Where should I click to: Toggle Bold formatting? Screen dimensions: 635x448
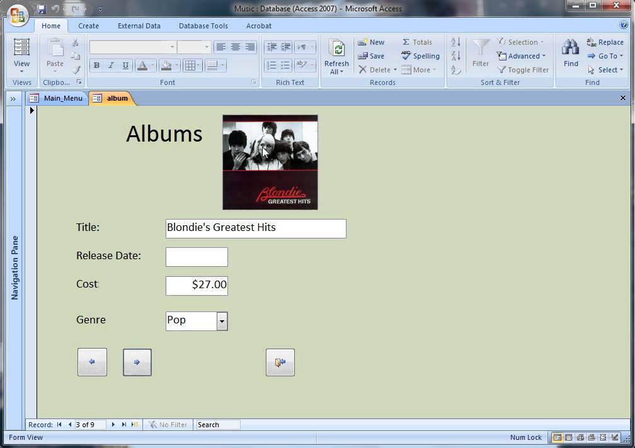point(96,65)
